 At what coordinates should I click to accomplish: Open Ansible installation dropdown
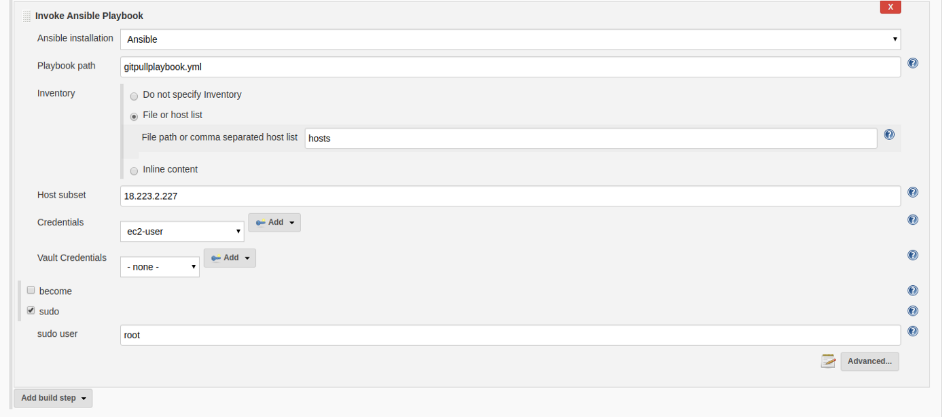point(510,39)
